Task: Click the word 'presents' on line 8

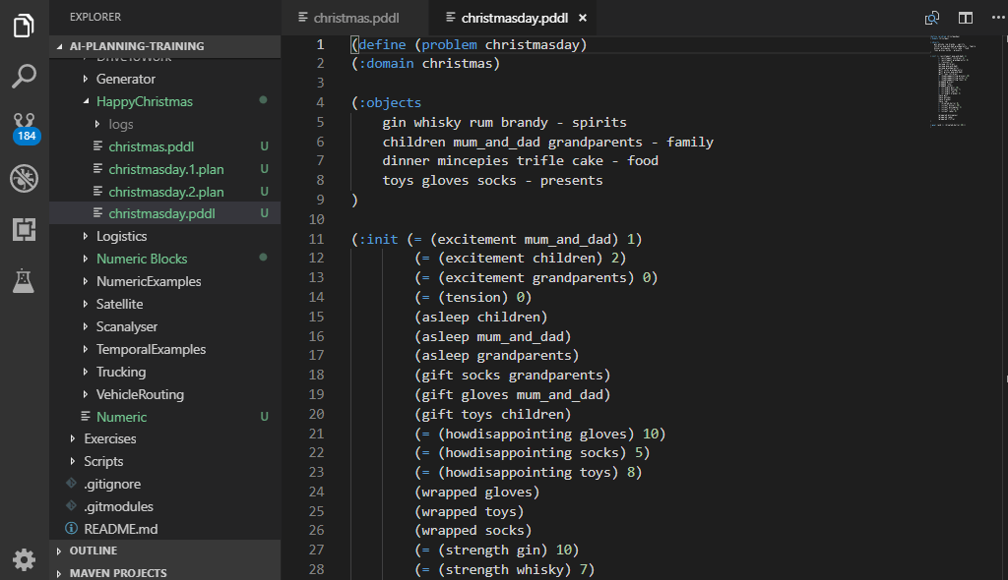Action: (x=572, y=180)
